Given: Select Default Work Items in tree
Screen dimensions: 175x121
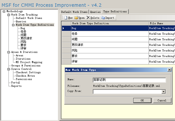Looking at the screenshot, I should [x=29, y=18].
